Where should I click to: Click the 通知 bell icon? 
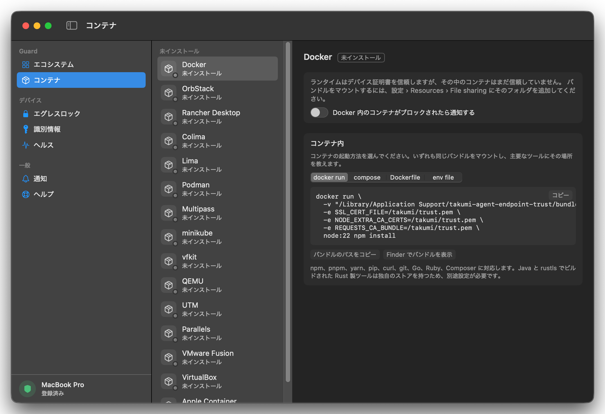coord(25,179)
